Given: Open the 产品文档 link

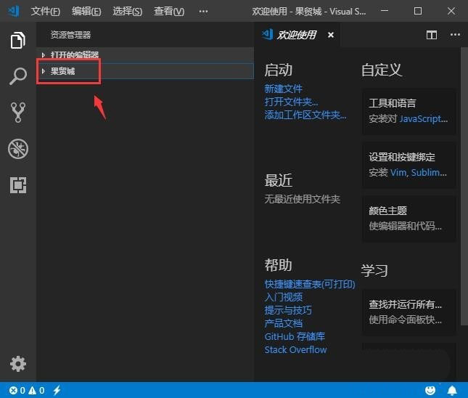Looking at the screenshot, I should [x=283, y=323].
